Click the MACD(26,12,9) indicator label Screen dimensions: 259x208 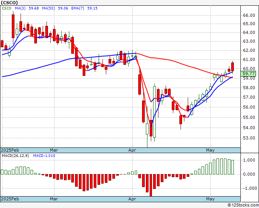coord(15,156)
